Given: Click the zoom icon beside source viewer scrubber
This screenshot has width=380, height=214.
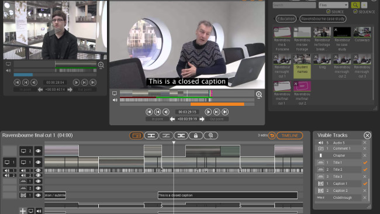Looking at the screenshot, I should (101, 65).
